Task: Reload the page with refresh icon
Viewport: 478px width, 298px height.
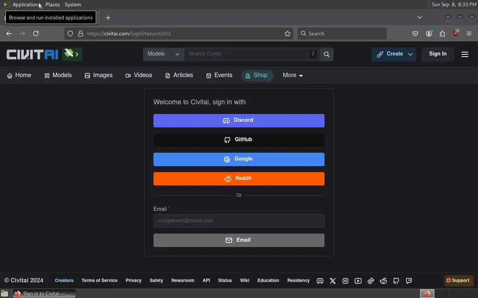Action: tap(36, 34)
